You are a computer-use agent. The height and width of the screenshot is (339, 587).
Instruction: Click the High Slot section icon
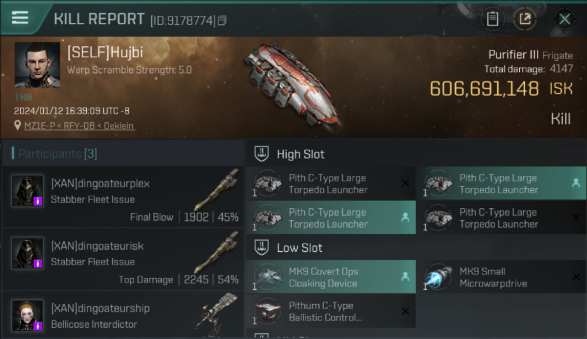[262, 154]
